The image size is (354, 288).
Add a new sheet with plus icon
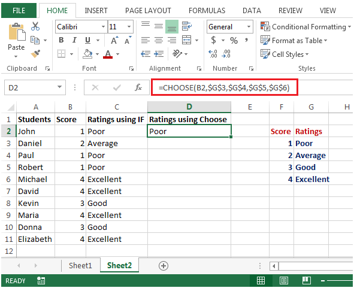[x=164, y=266]
